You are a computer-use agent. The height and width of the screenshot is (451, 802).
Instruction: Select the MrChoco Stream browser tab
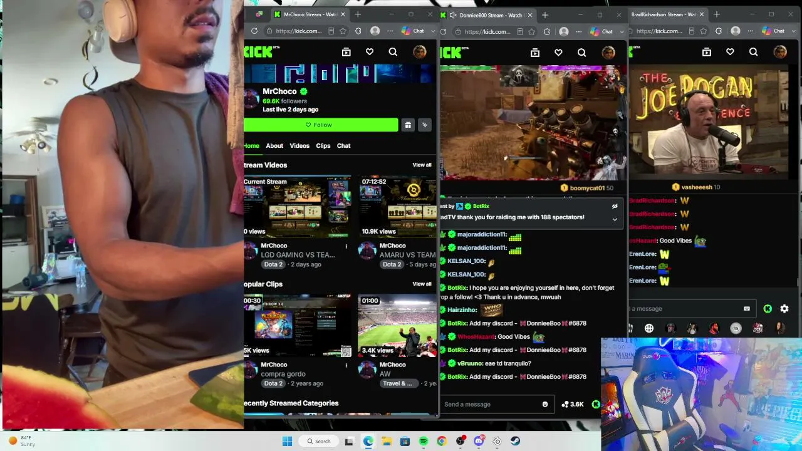[x=310, y=14]
